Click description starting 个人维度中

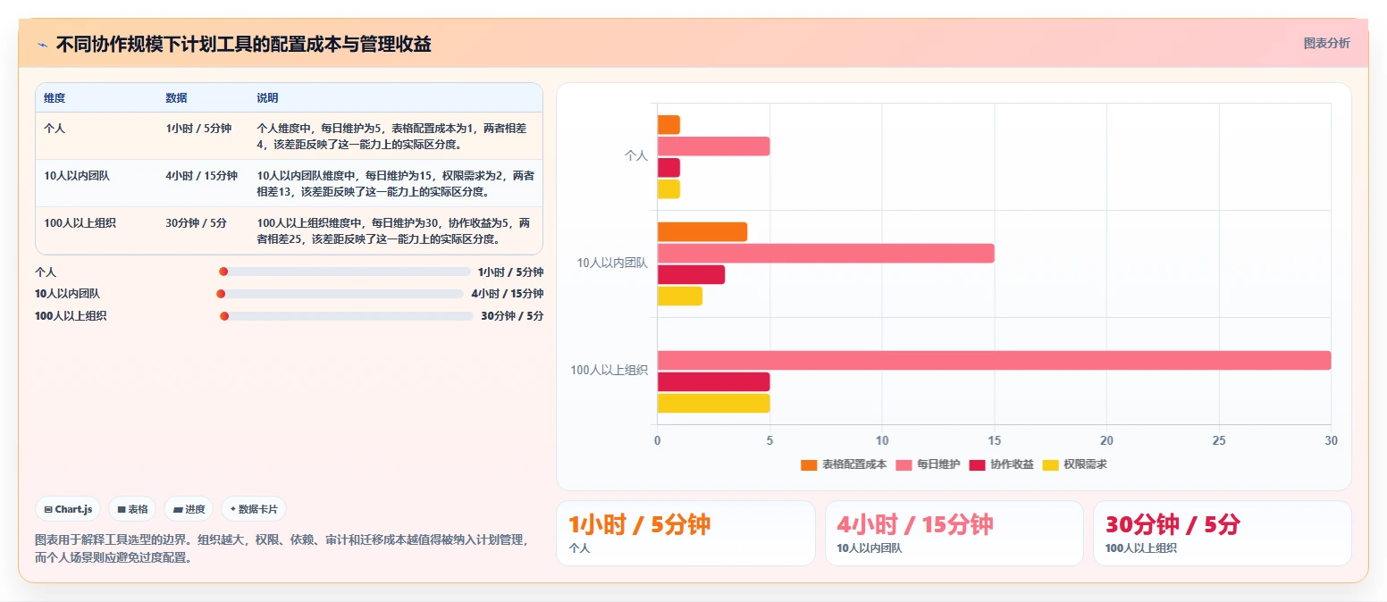pos(395,136)
